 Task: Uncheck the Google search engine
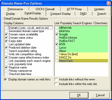pos(57,34)
